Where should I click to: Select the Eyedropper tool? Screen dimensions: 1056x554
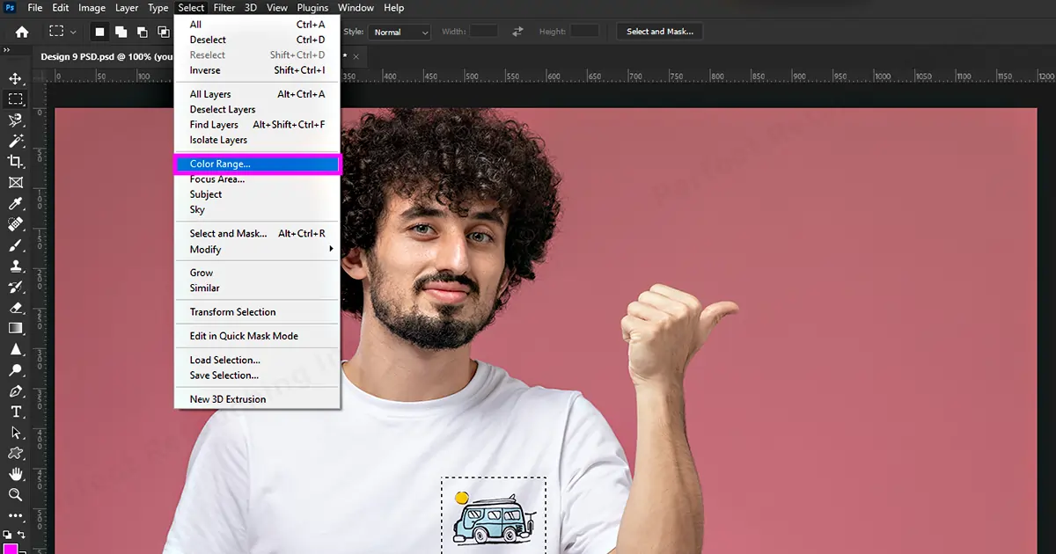16,203
